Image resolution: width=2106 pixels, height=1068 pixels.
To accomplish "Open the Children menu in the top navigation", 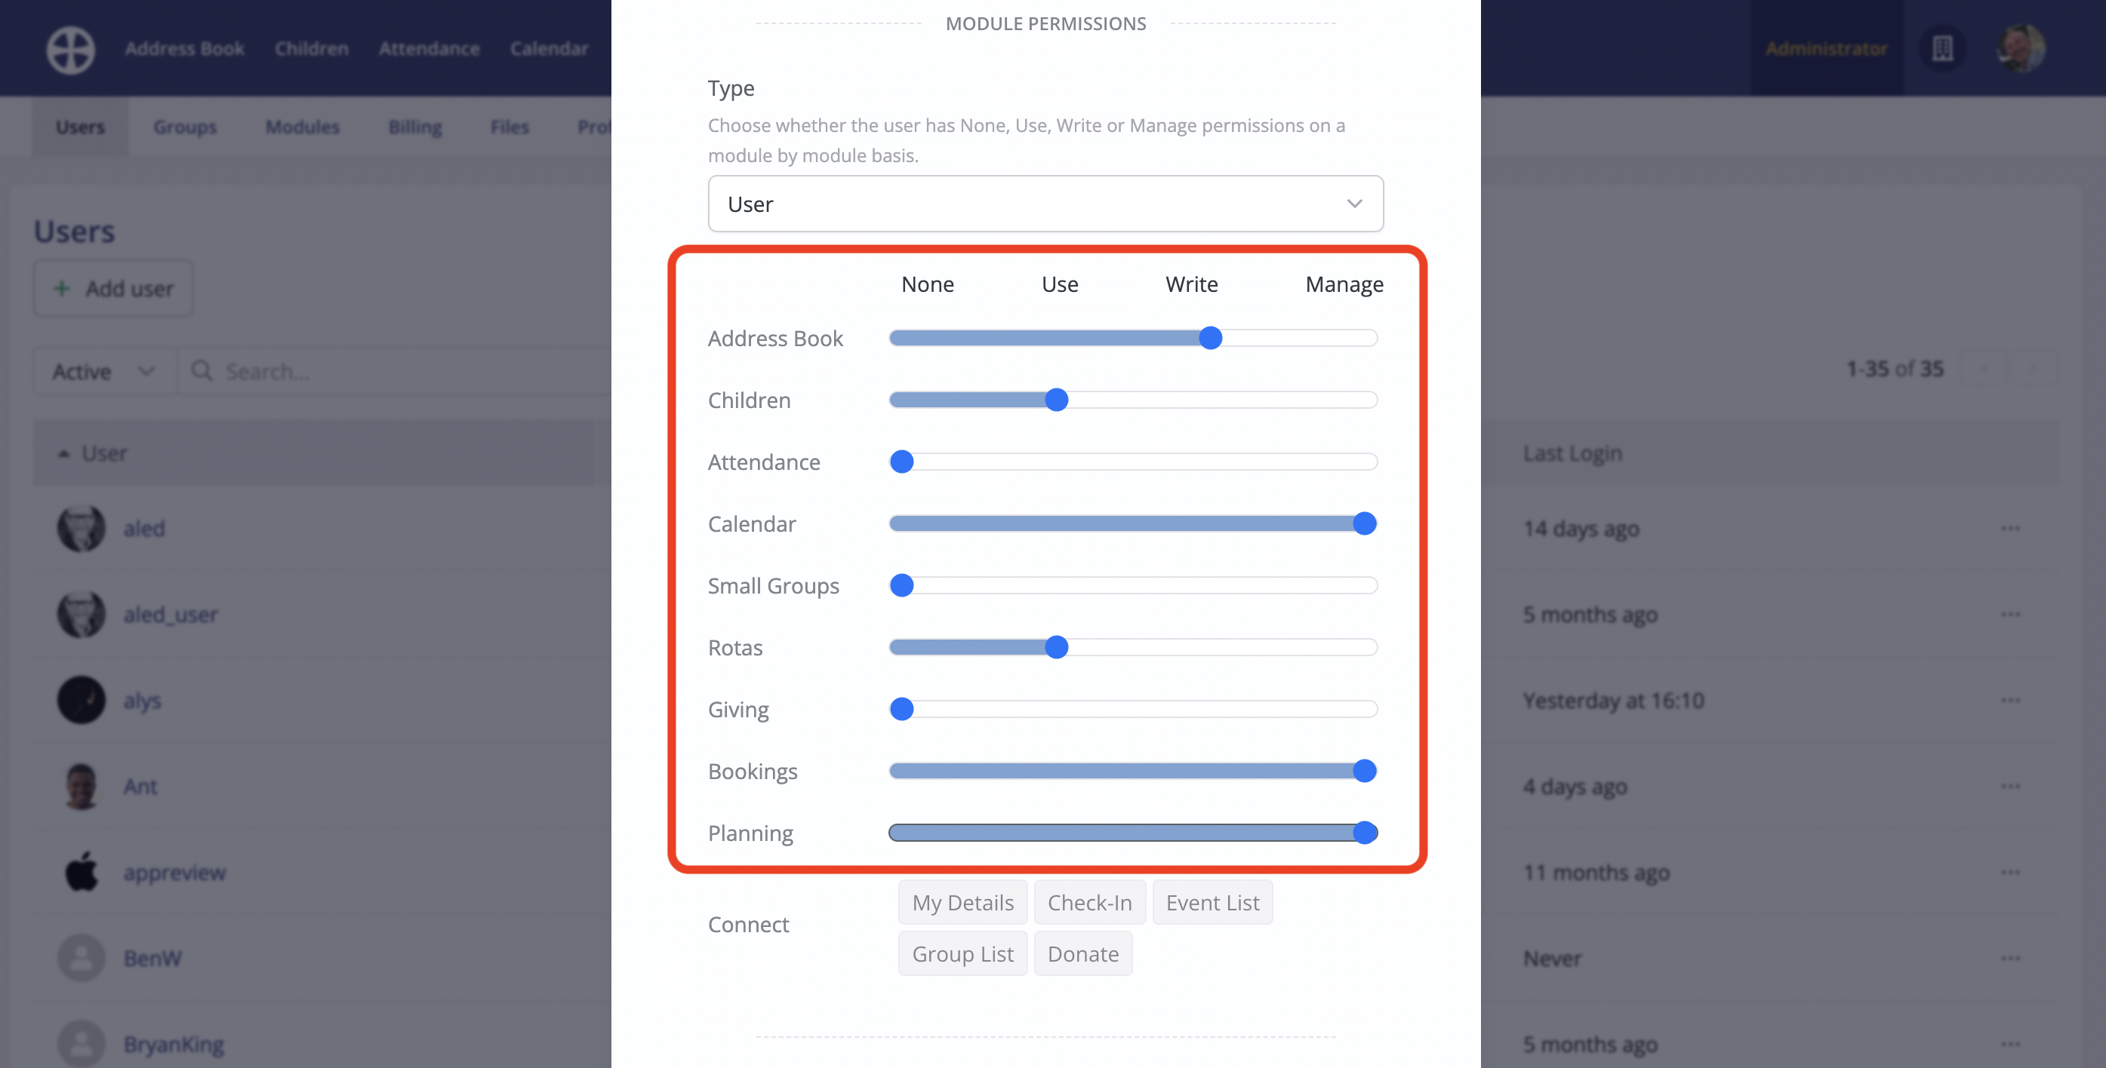I will [x=311, y=49].
